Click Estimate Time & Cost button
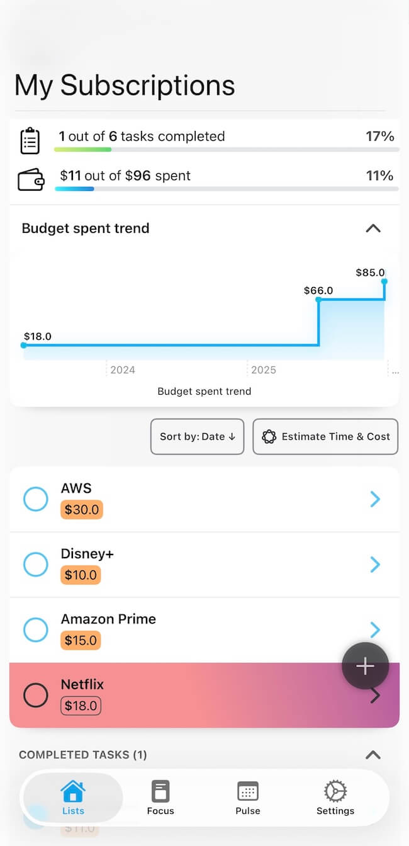 click(325, 436)
